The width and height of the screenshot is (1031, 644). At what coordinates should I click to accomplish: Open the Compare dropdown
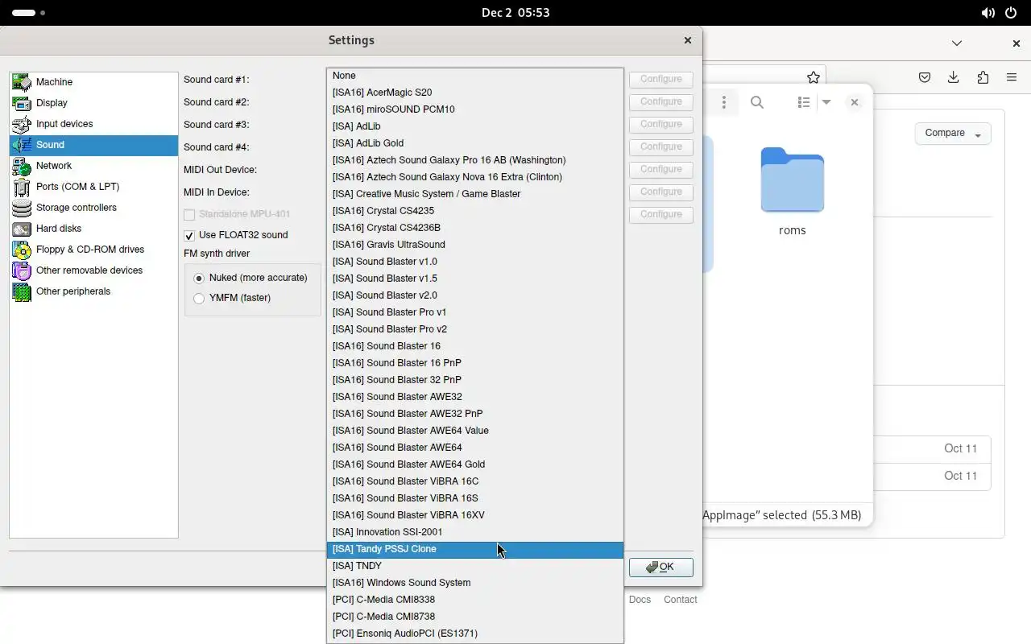point(953,134)
